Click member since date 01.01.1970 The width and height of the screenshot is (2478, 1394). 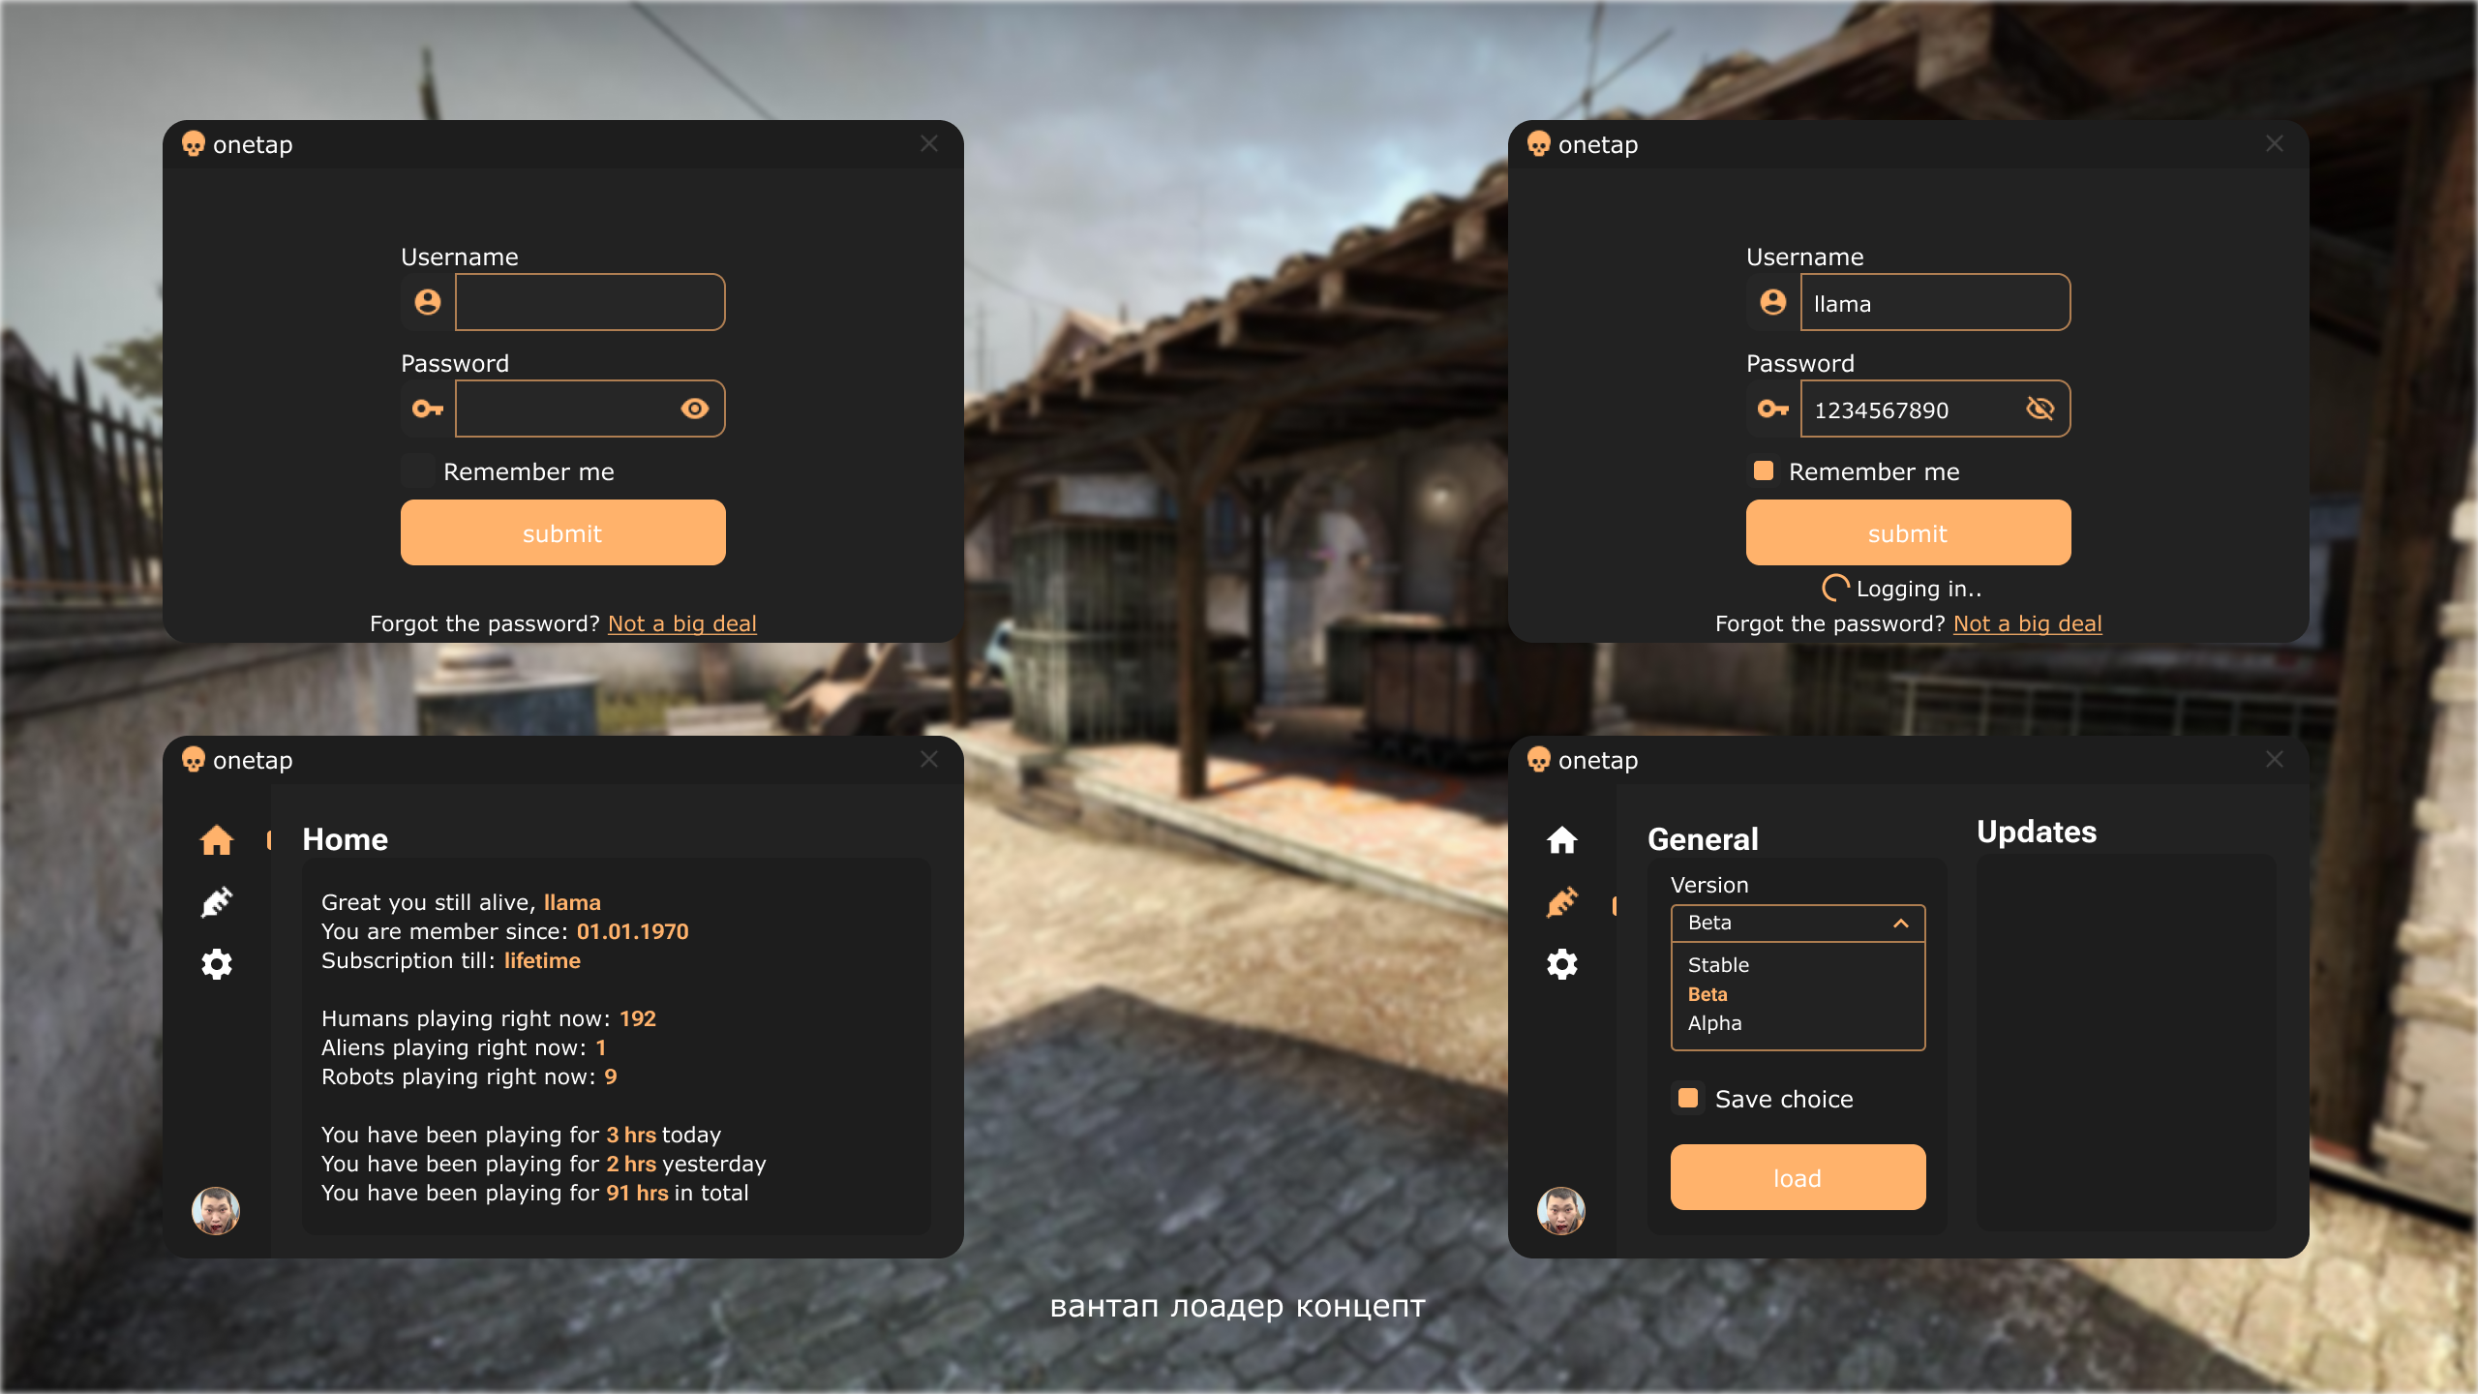click(633, 931)
